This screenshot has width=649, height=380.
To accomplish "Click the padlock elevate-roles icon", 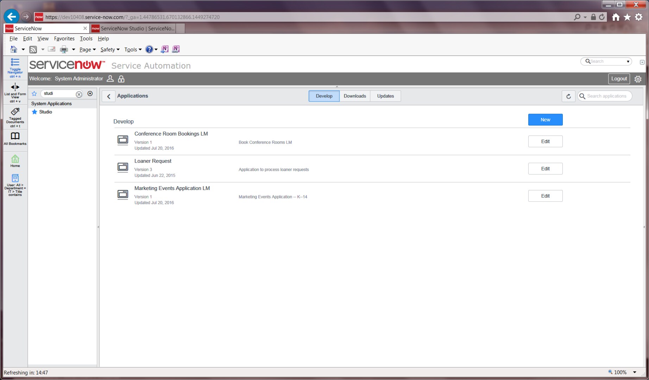I will pos(121,79).
